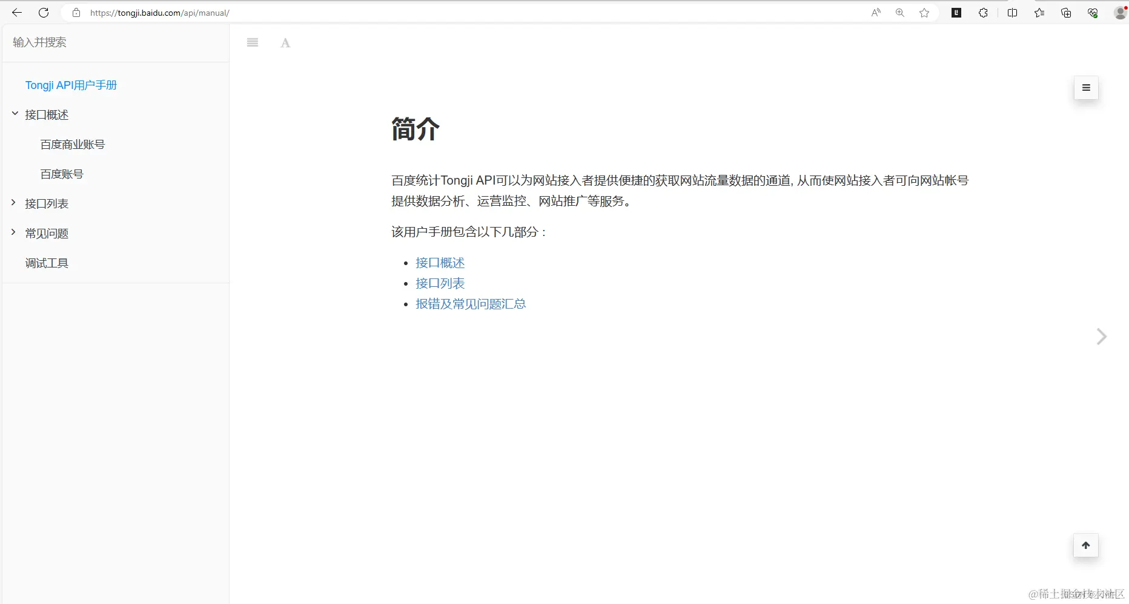Select 百度账号 under 接口概述

coord(61,174)
